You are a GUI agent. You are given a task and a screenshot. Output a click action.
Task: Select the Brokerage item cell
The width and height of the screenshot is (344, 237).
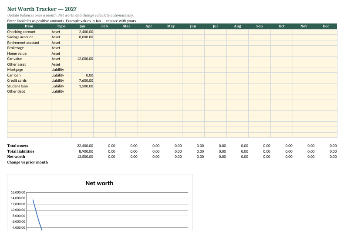pyautogui.click(x=29, y=48)
